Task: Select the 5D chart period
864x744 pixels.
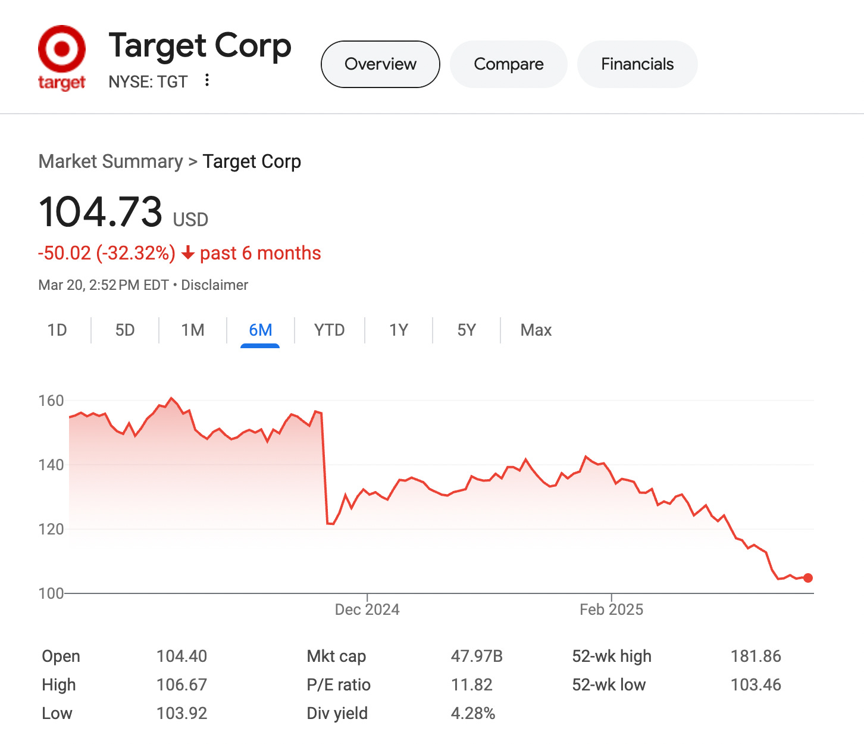Action: pos(124,330)
